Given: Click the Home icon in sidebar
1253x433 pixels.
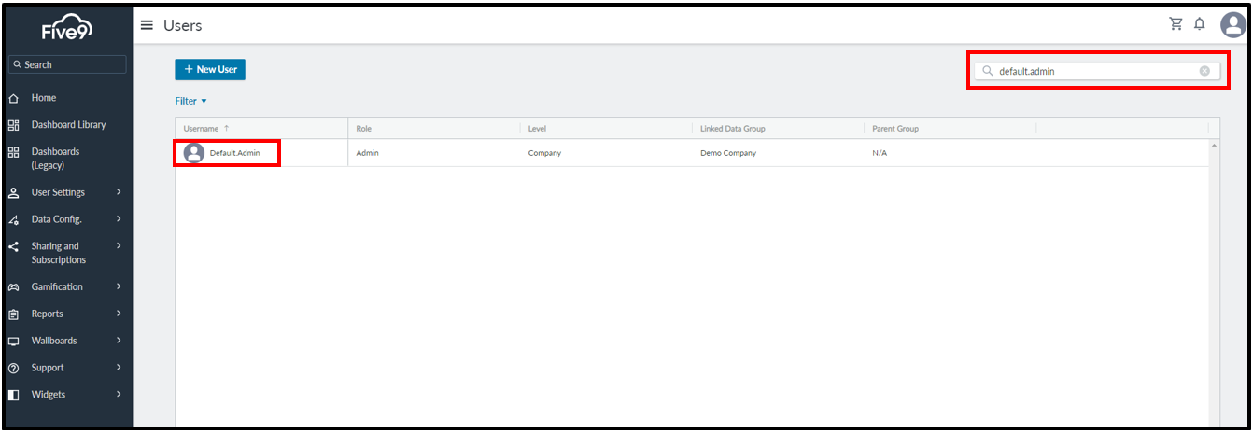Looking at the screenshot, I should (x=14, y=98).
